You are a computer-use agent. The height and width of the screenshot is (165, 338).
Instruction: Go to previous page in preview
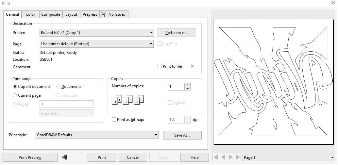[x=223, y=157]
